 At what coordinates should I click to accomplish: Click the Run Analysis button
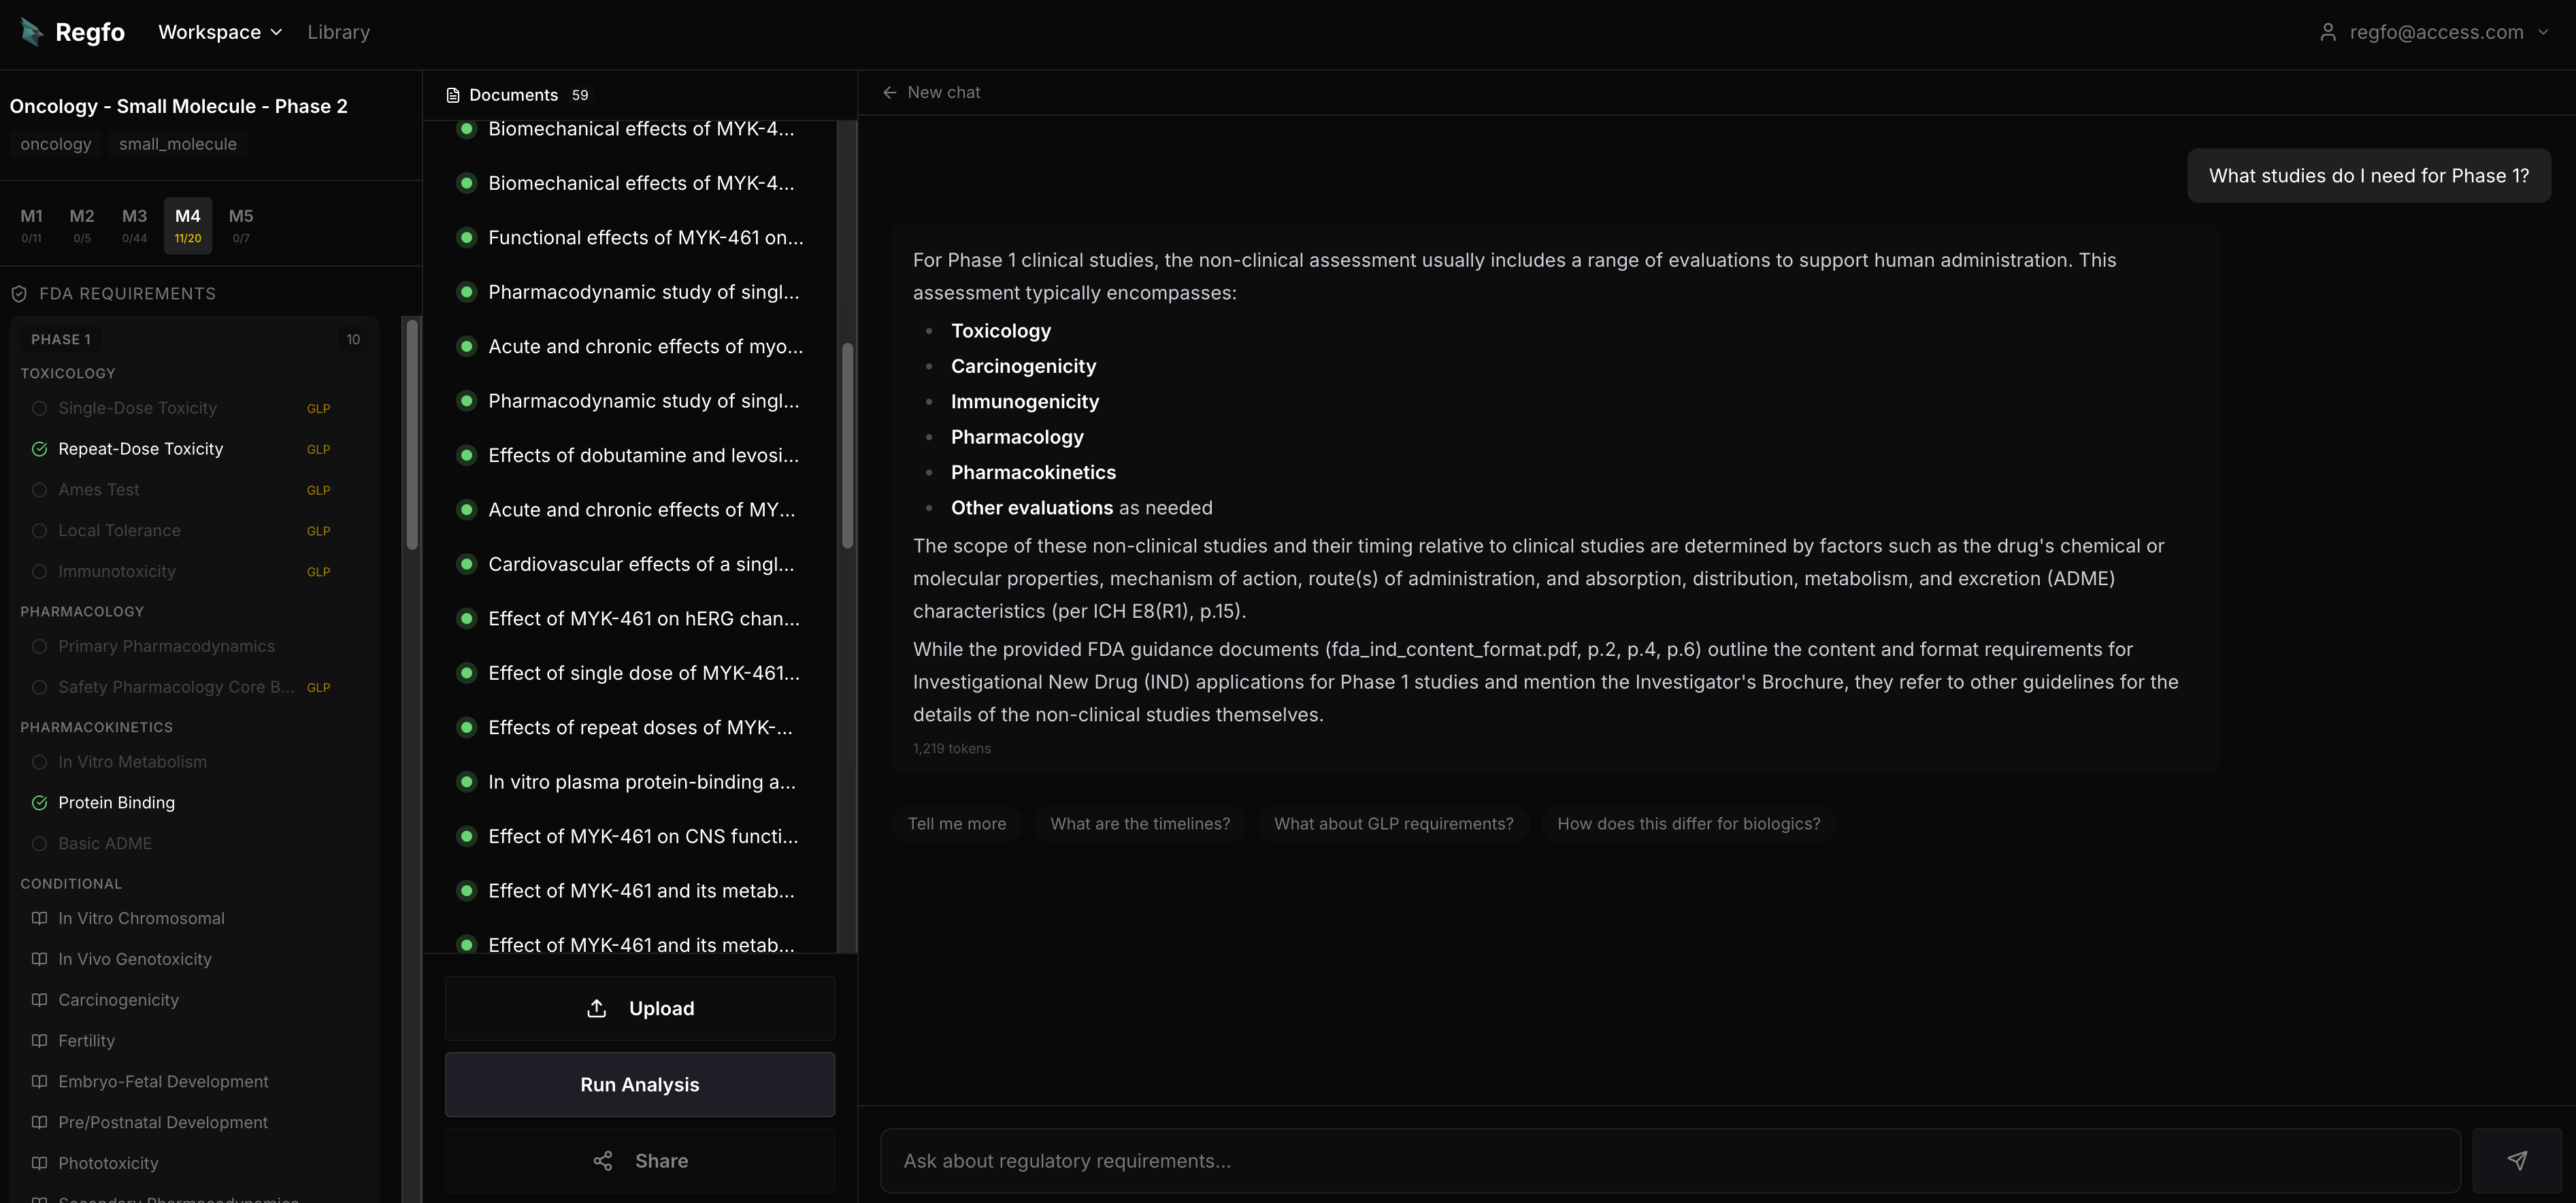639,1084
